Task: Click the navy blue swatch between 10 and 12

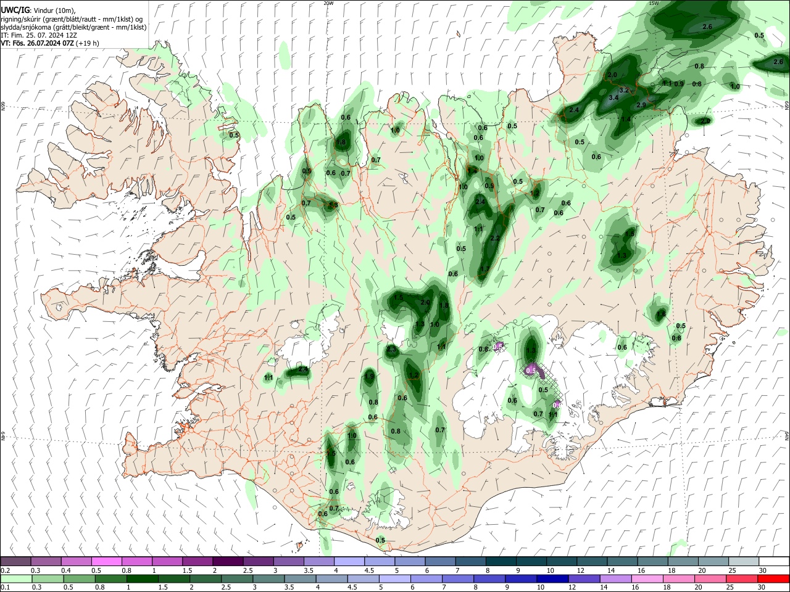Action: 553,578
